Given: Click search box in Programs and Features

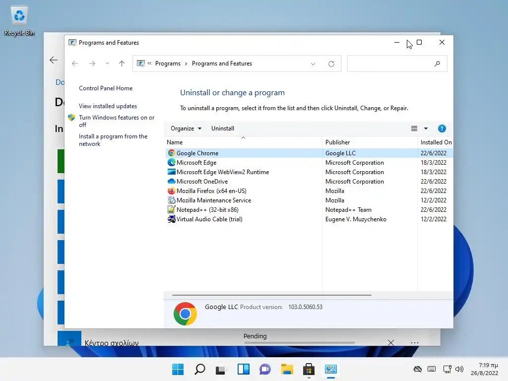Looking at the screenshot, I should click(x=397, y=63).
